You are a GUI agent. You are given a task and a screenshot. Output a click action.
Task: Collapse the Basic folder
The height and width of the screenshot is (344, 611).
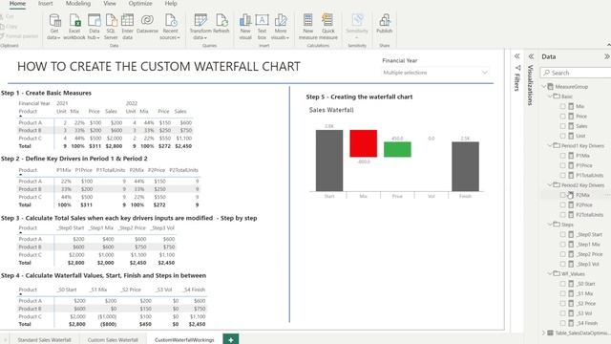(x=550, y=96)
